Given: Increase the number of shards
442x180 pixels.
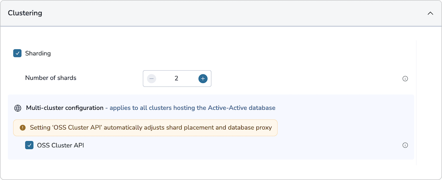Looking at the screenshot, I should tap(203, 78).
